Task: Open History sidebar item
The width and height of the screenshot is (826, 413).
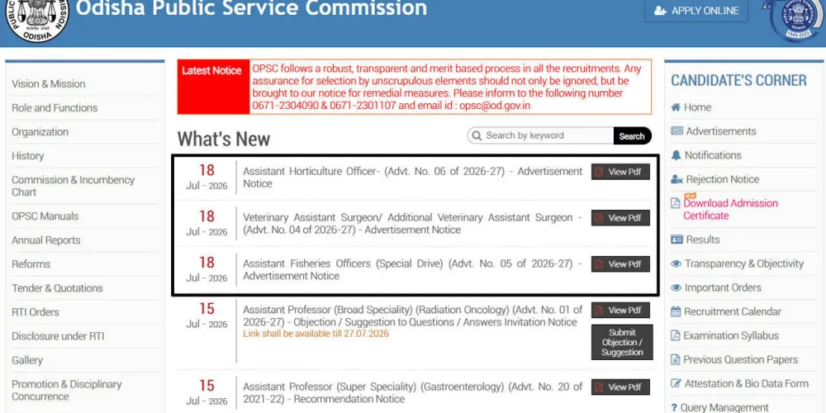Action: pos(28,156)
